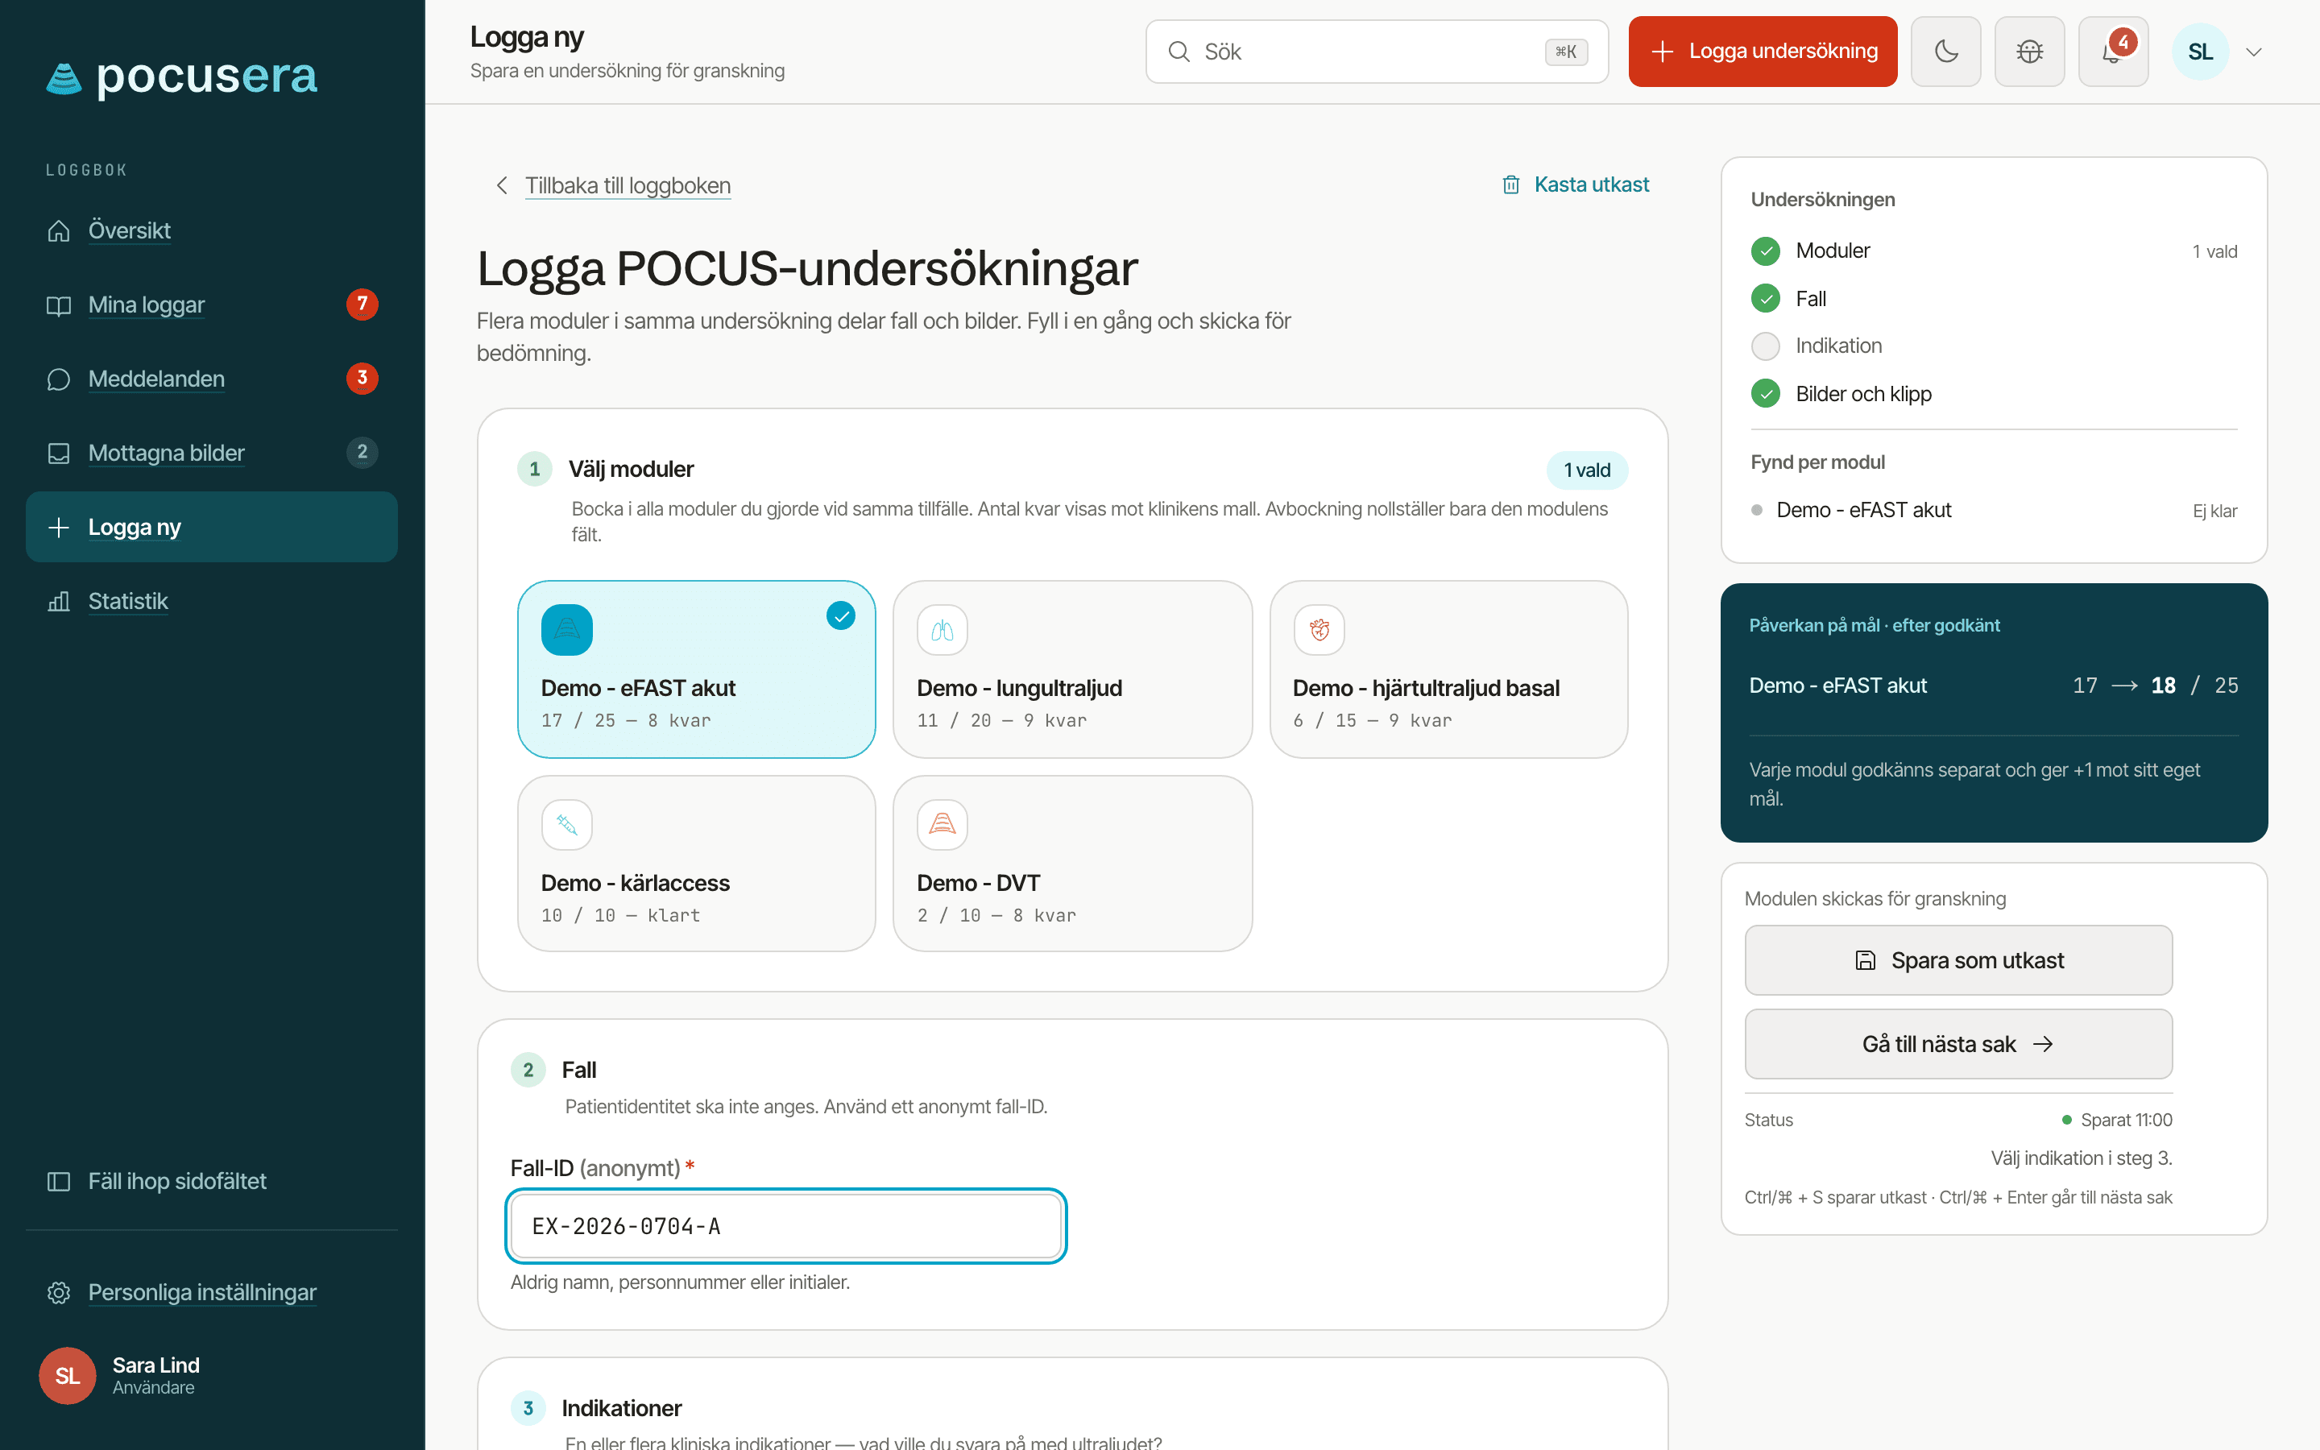
Task: Click into the Sök search field
Action: 1377,52
